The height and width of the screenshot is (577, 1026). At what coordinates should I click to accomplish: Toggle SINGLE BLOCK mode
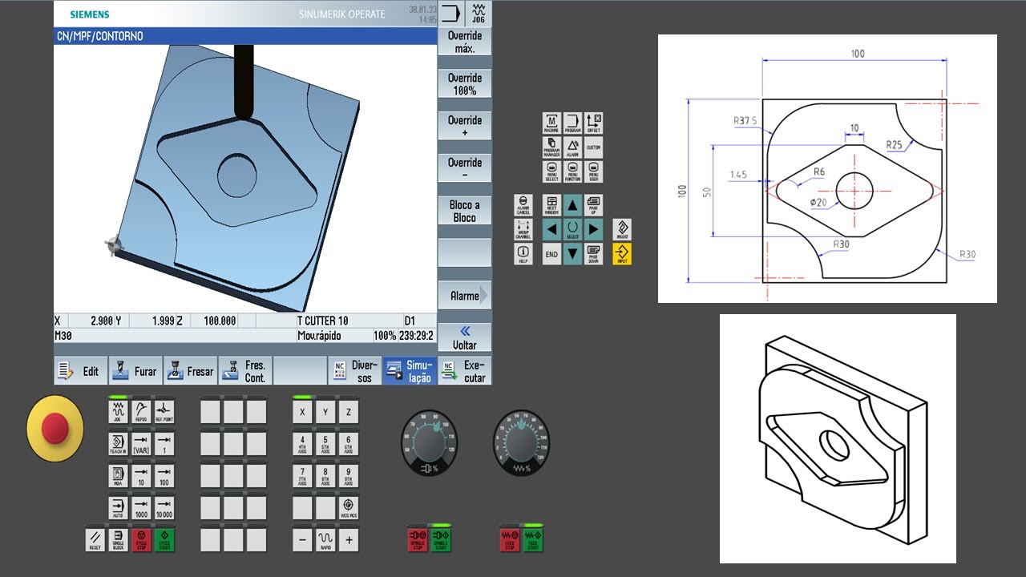118,539
